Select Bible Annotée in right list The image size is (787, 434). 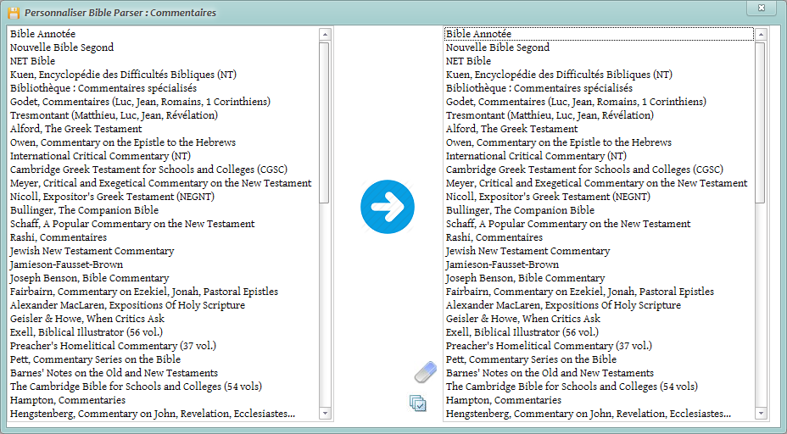(600, 34)
